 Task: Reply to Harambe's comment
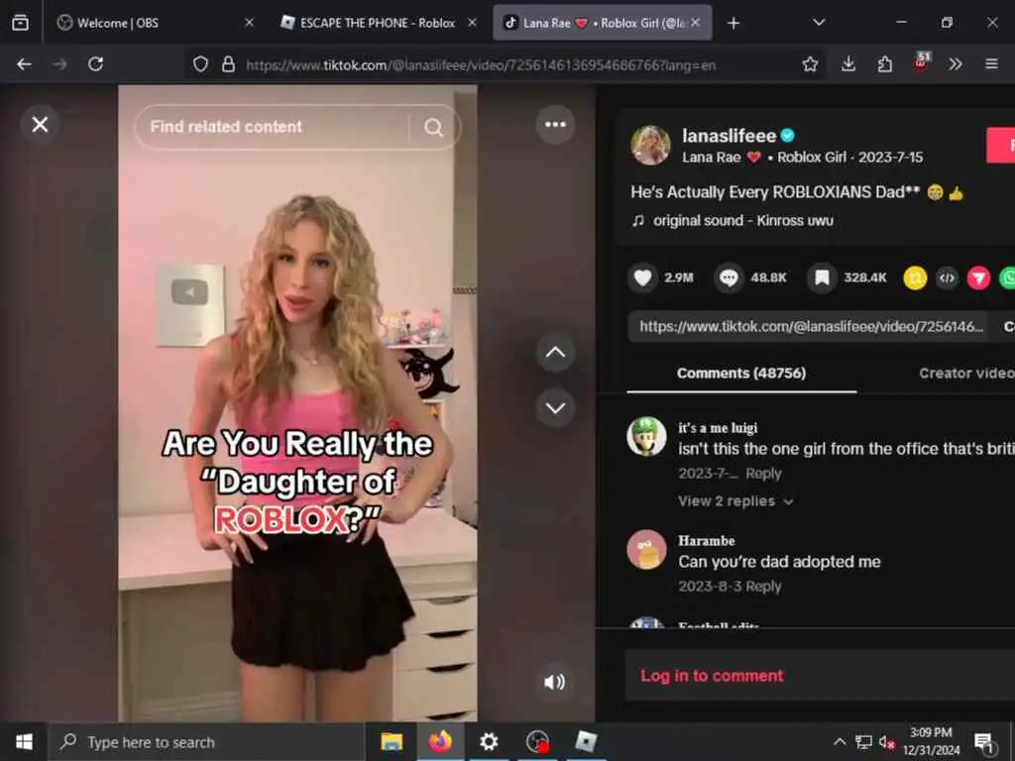click(x=764, y=587)
